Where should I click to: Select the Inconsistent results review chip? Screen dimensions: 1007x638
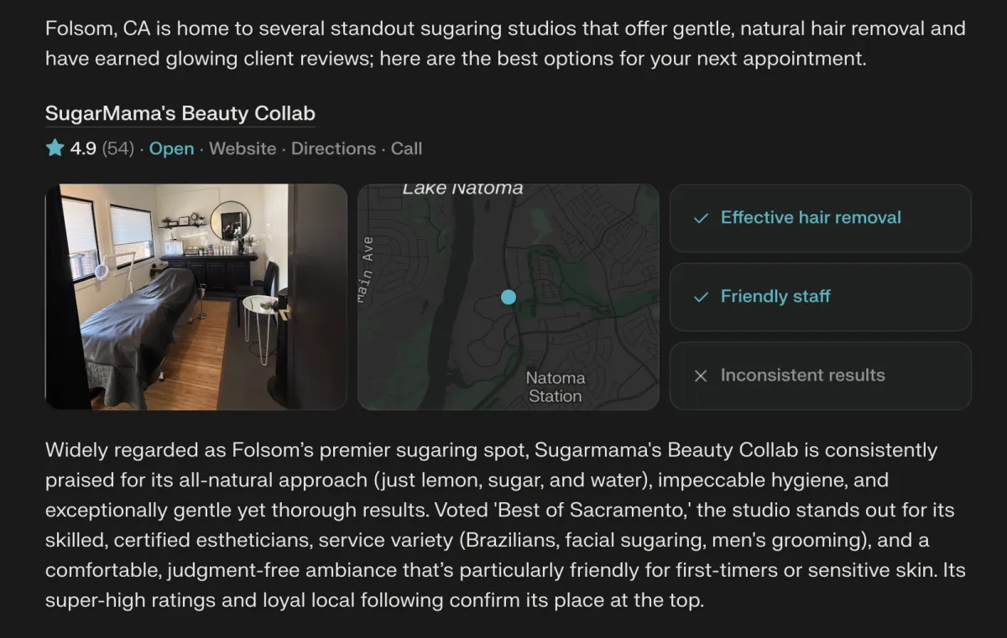(820, 376)
